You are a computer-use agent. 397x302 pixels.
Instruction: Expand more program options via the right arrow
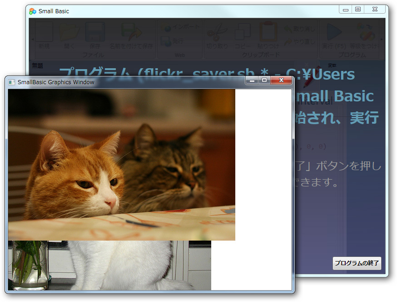[382, 39]
